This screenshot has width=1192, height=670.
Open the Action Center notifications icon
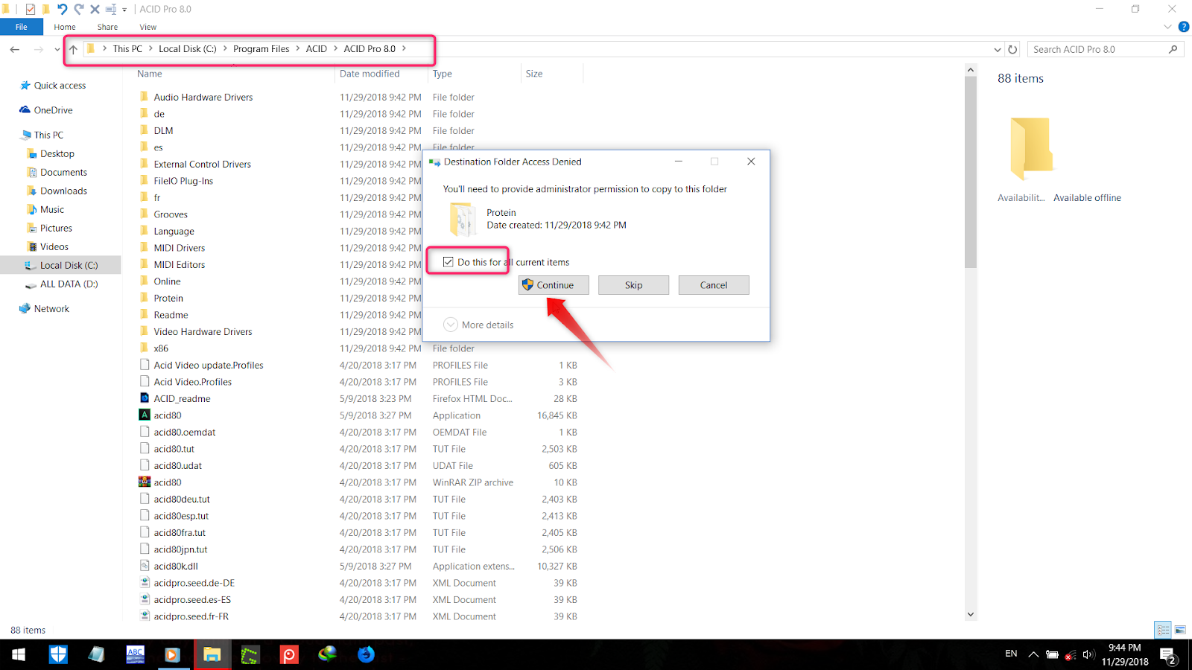[1168, 655]
